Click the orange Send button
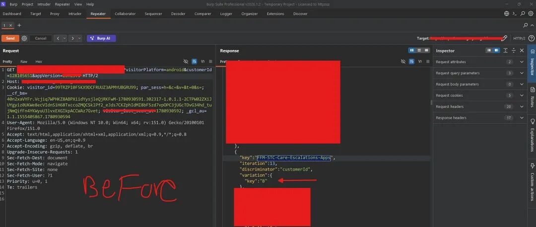This screenshot has width=536, height=227. (x=10, y=39)
